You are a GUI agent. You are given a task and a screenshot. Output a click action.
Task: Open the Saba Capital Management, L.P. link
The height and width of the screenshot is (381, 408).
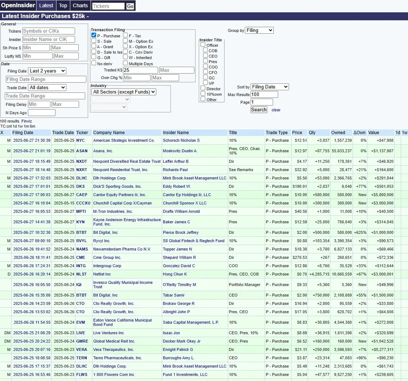(x=191, y=323)
